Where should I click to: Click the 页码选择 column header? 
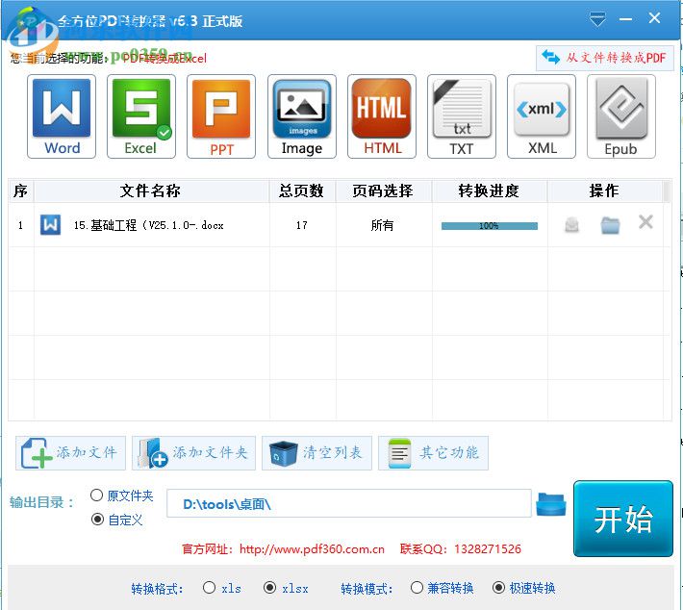pos(383,191)
